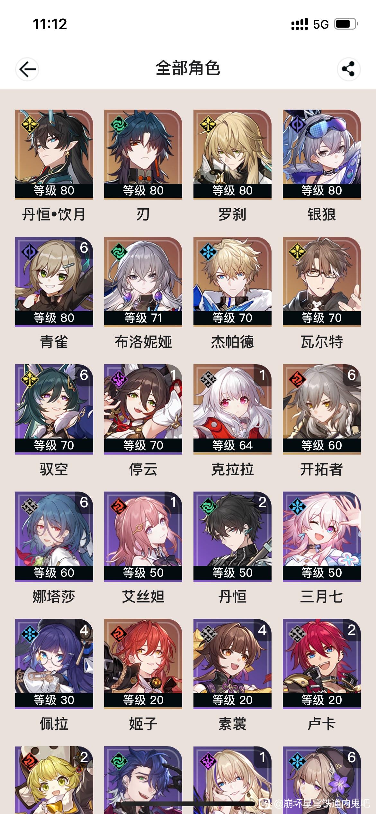The image size is (376, 814).
Task: Tap the back arrow icon
Action: (27, 69)
